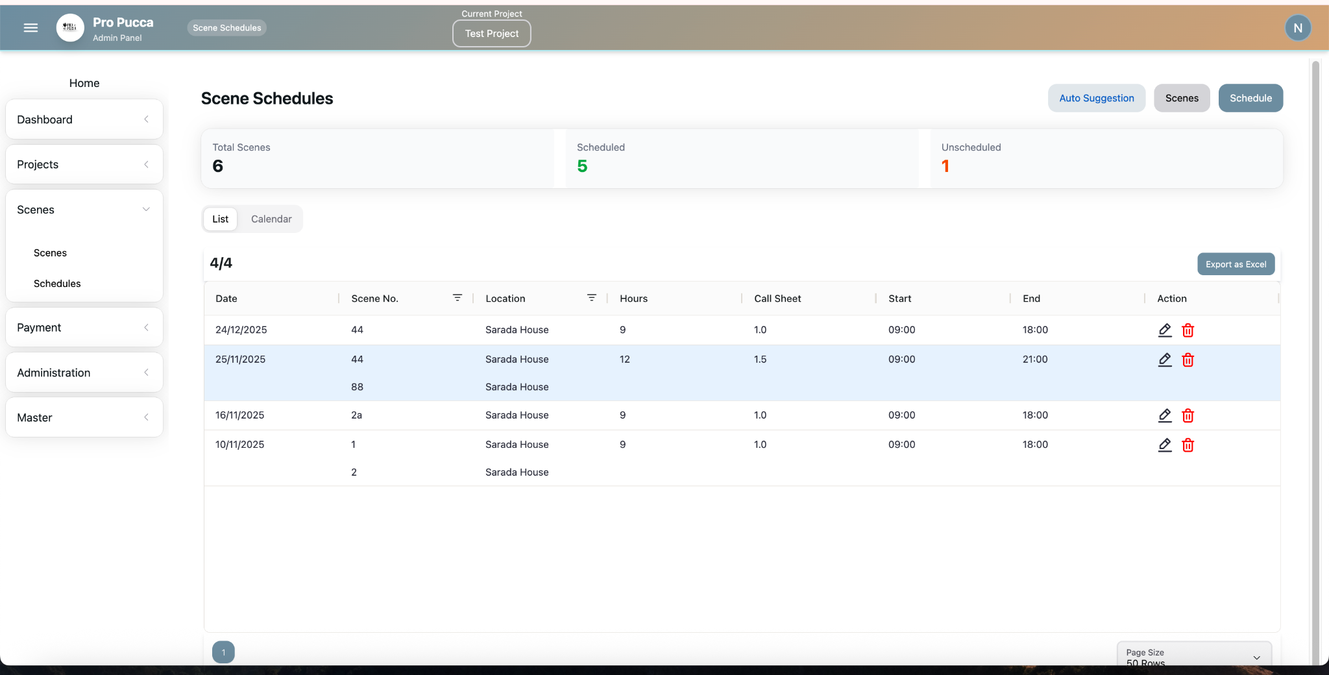Click Export as Excel button

tap(1236, 264)
